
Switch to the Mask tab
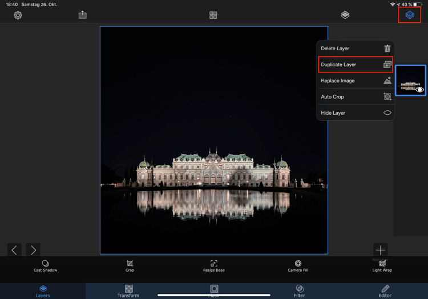tap(214, 291)
